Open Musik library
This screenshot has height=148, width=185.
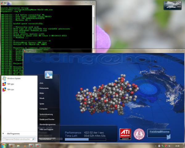[42, 98]
